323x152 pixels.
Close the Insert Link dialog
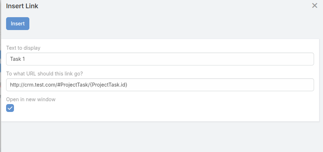(315, 6)
